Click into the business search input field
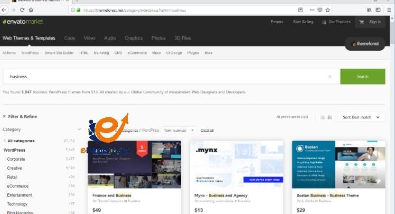The image size is (395, 214). 169,77
